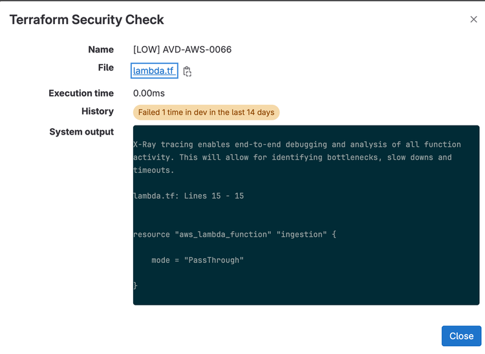Click the [LOW] AVD-AWS-0066 check name
The height and width of the screenshot is (354, 485).
tap(182, 50)
